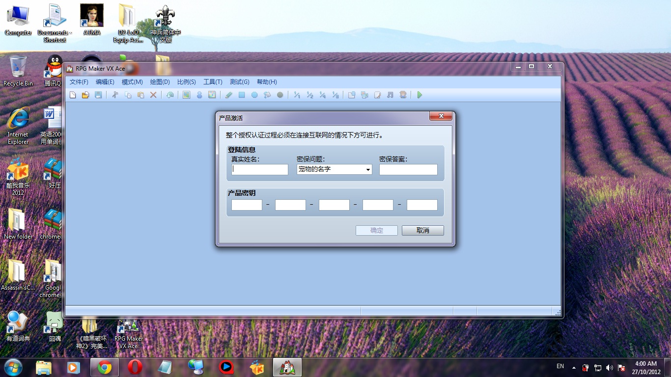
Task: Click the 确定 button in activation dialog
Action: 377,230
